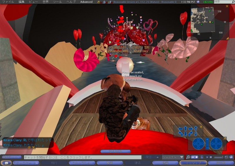This screenshot has width=235, height=166.
Task: Click the fly down arrow
Action: point(196,134)
